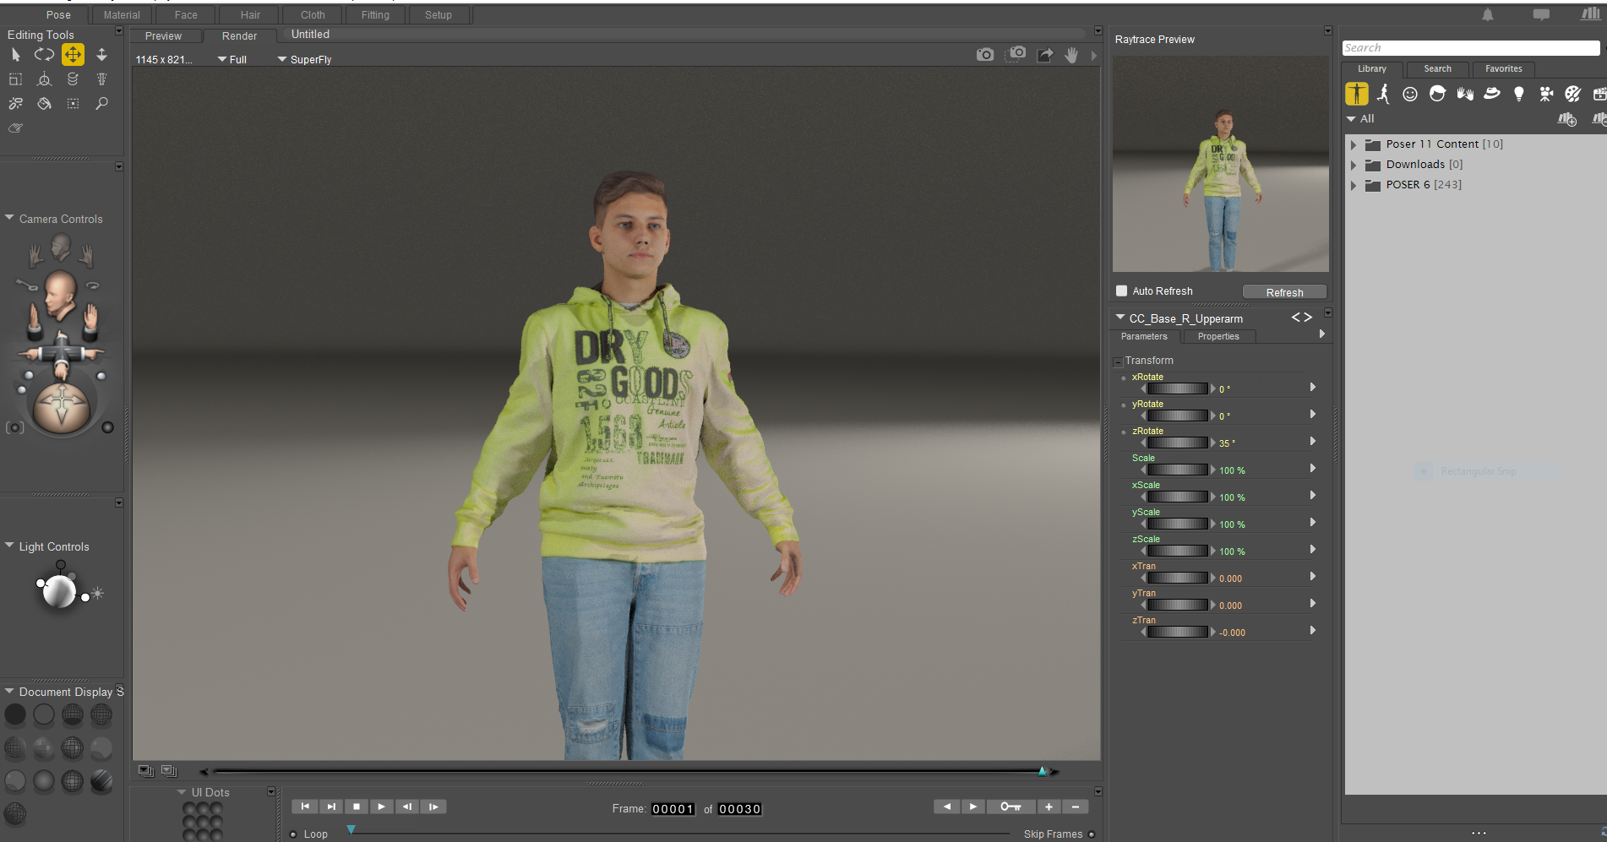Open the SuperFly render engine dropdown
The height and width of the screenshot is (842, 1607).
[x=305, y=60]
